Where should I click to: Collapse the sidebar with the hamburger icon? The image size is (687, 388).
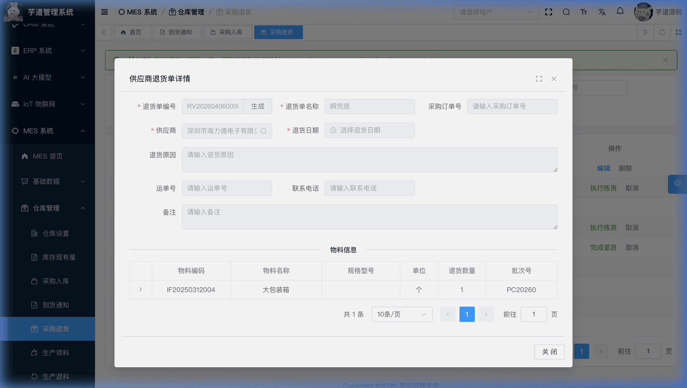104,12
